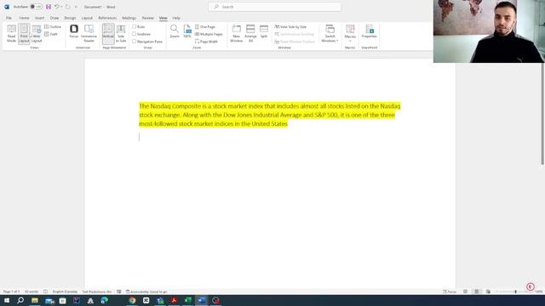
Task: Click the highlighted Nasdaq paragraph text
Action: tap(269, 115)
